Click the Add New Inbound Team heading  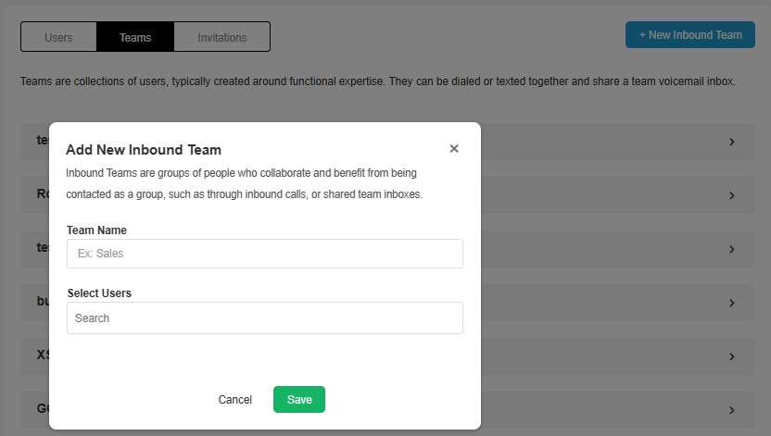(144, 149)
